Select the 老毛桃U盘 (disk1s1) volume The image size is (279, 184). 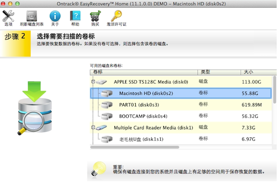click(181, 139)
